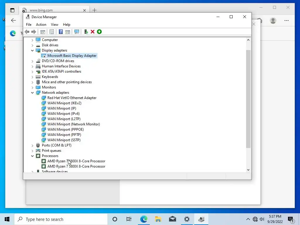The width and height of the screenshot is (300, 225).
Task: Select WAN Miniport (PPTP)
Action: [64, 135]
